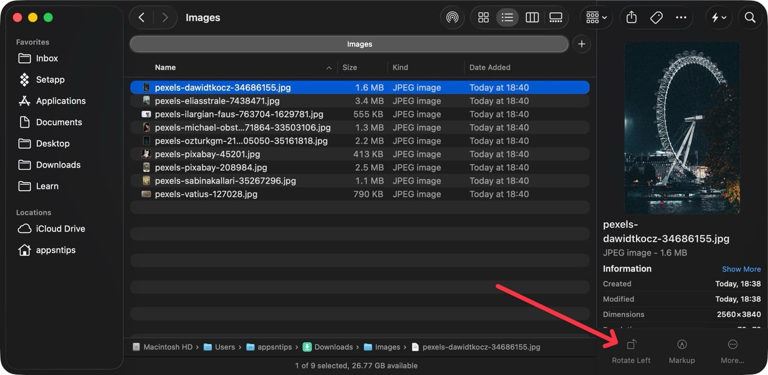Open the Group By dropdown in the toolbar
768x375 pixels.
pos(594,17)
